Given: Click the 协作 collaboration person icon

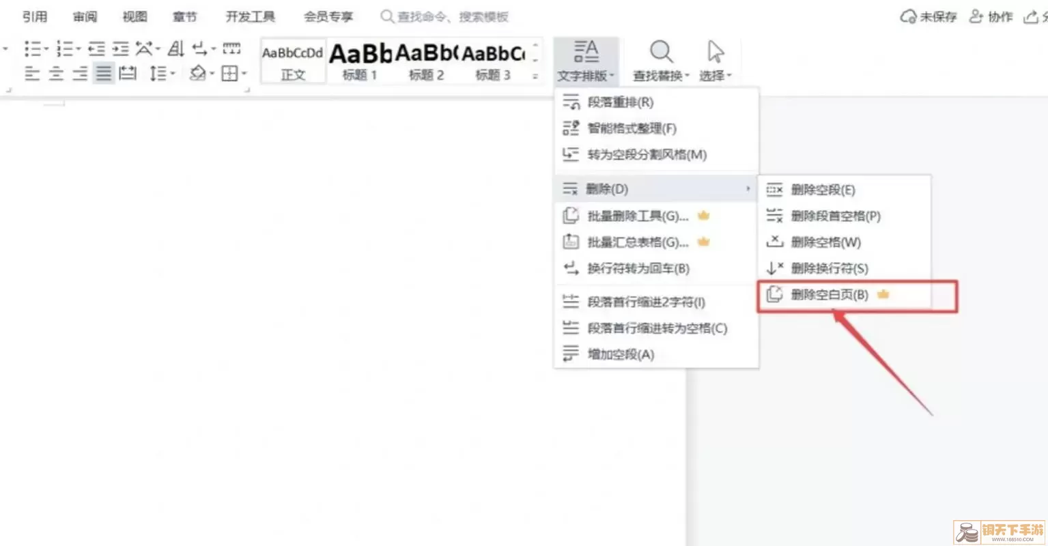Looking at the screenshot, I should pyautogui.click(x=976, y=16).
